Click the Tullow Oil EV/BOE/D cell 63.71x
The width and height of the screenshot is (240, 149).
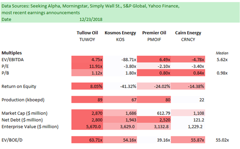[87, 140]
